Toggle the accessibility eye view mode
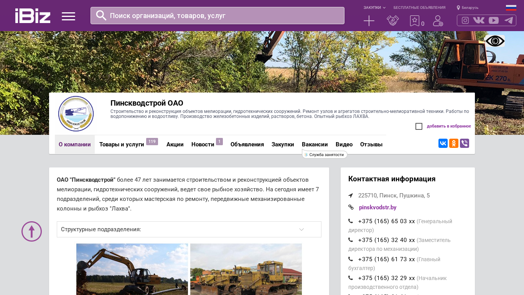Screen dimensions: 524x295 [x=495, y=41]
